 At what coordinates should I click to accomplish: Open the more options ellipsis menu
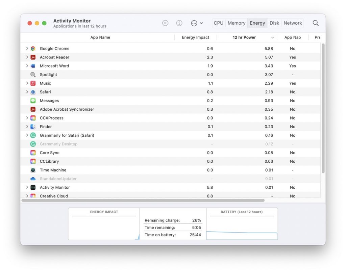click(x=197, y=23)
